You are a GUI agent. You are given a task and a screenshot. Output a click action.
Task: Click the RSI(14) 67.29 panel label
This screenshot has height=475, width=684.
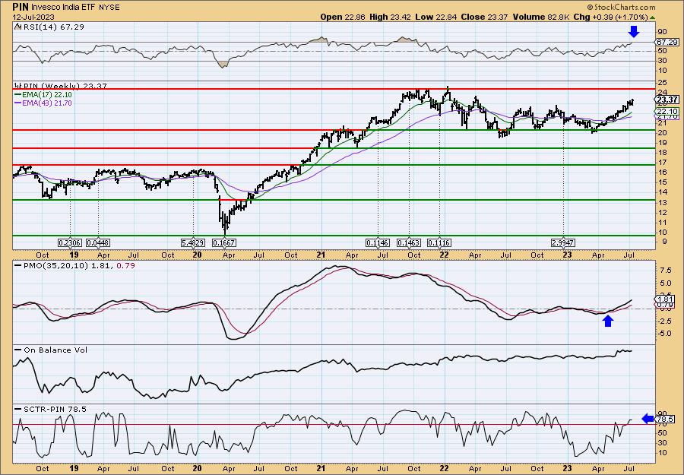[x=52, y=27]
